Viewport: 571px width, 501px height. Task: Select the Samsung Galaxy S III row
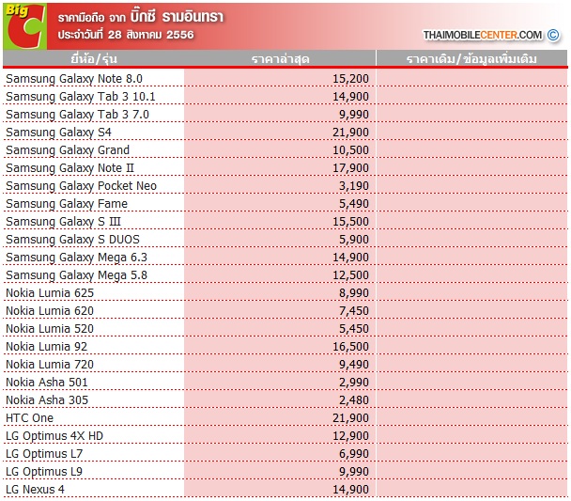pos(285,221)
